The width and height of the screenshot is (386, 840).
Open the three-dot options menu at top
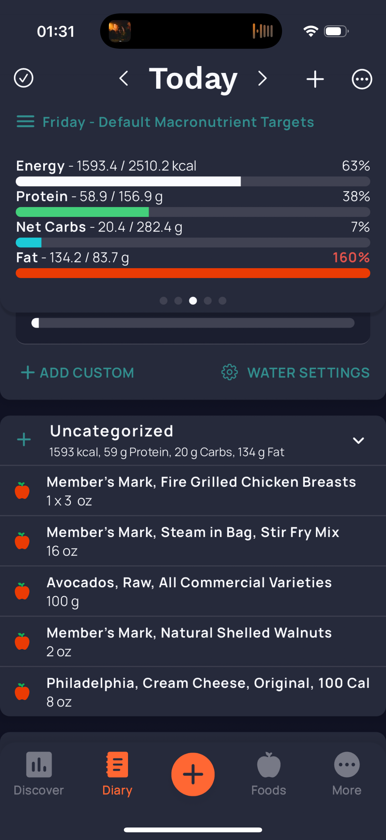coord(362,79)
